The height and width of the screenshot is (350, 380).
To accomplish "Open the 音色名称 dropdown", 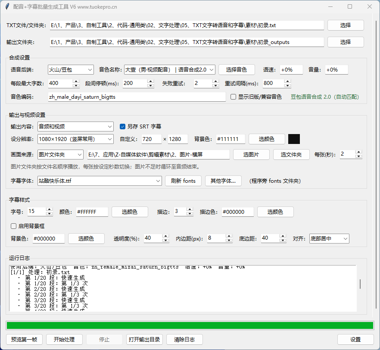I will coord(169,70).
